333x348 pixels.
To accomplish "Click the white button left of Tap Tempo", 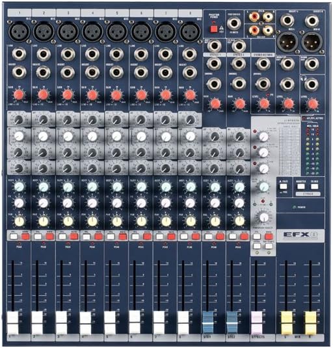I will 257,246.
